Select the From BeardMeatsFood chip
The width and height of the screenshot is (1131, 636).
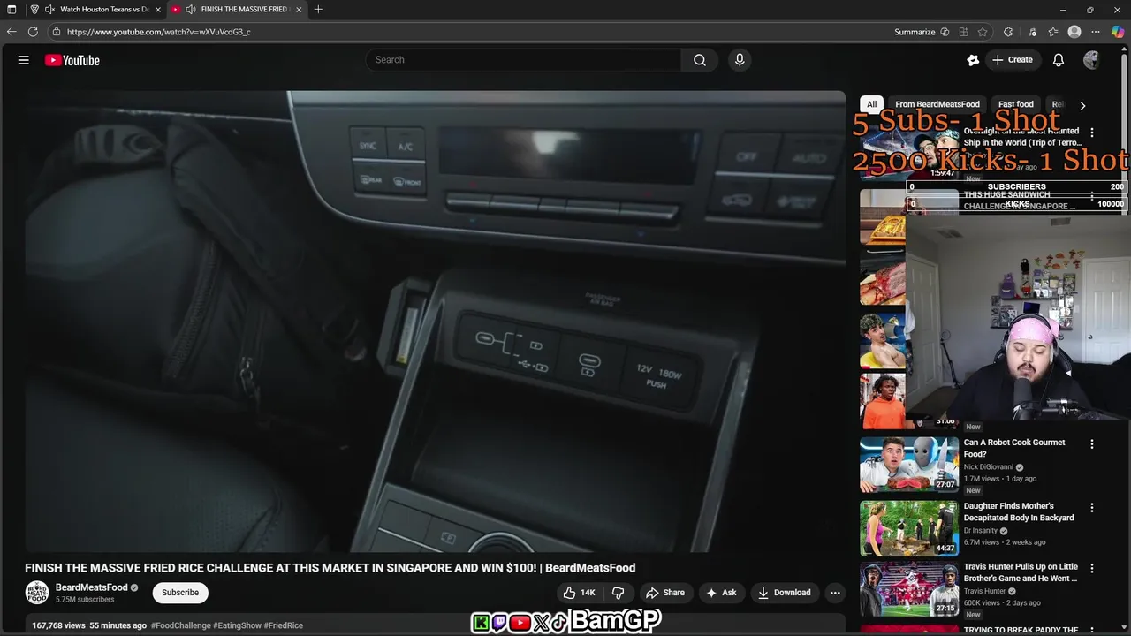click(937, 104)
